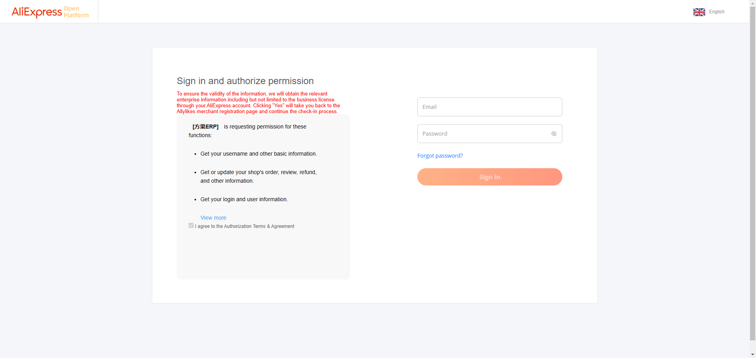Click the 'Sign in and authorize permission' heading

tap(245, 81)
